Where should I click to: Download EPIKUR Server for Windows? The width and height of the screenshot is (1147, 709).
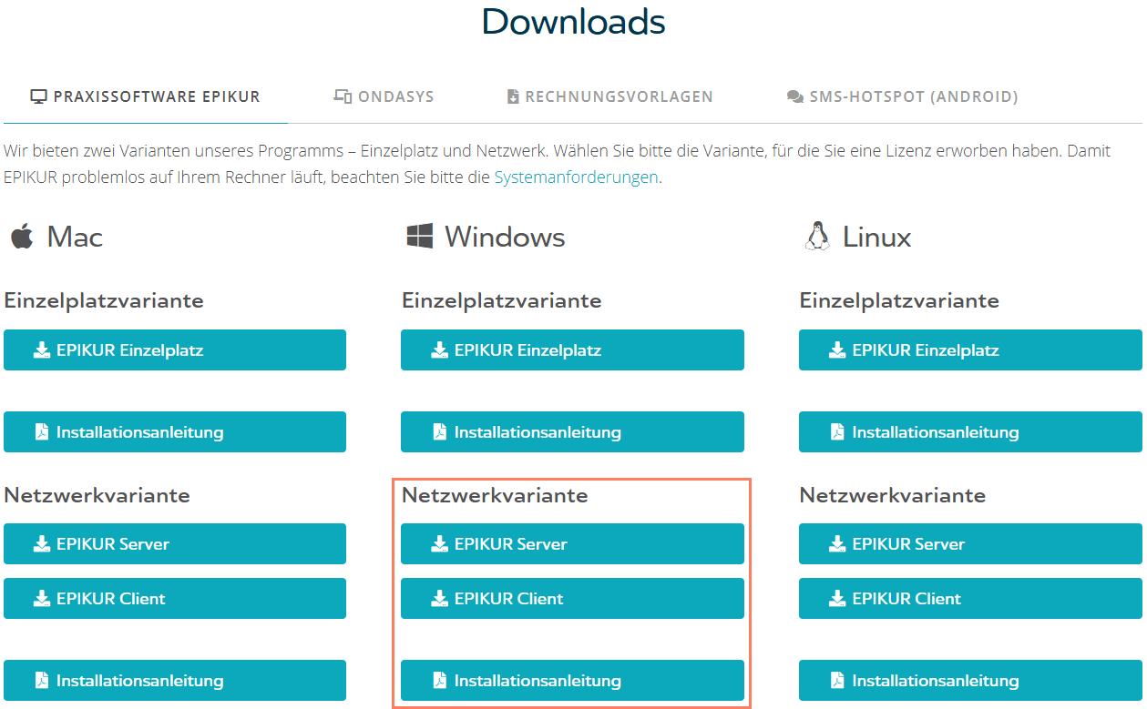tap(572, 544)
